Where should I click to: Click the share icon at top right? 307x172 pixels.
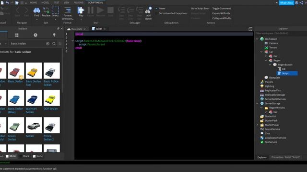click(x=301, y=3)
